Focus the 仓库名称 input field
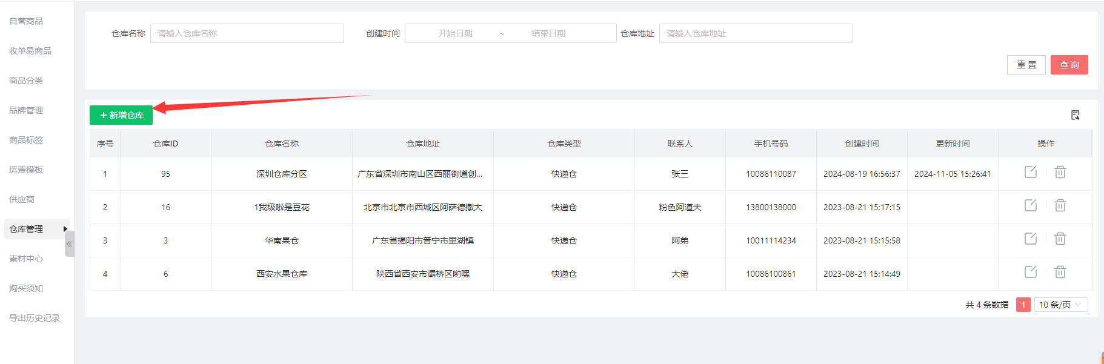1104x364 pixels. pyautogui.click(x=247, y=33)
